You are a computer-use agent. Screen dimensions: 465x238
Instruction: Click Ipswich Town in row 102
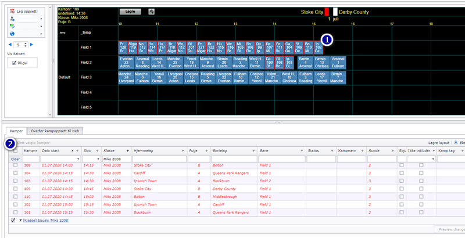145,204
